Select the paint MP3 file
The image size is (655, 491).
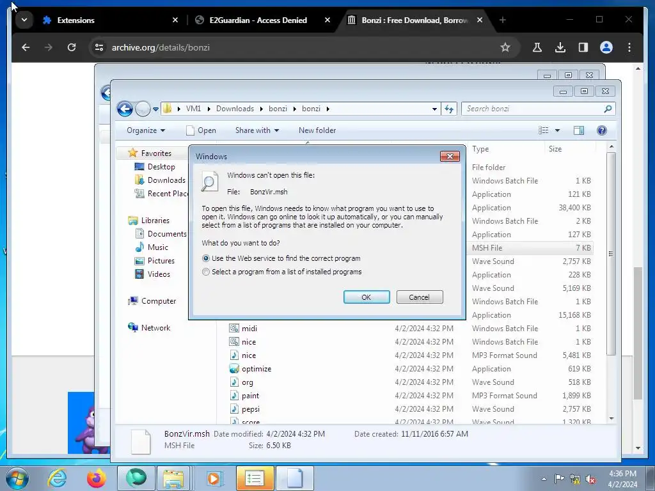pyautogui.click(x=250, y=396)
